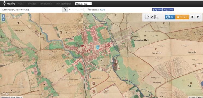Click the info icon button
Viewport: 203px width, 98px height.
[198, 17]
